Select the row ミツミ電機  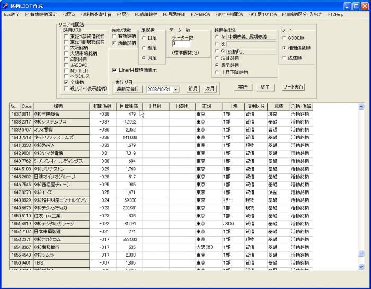(x=161, y=130)
